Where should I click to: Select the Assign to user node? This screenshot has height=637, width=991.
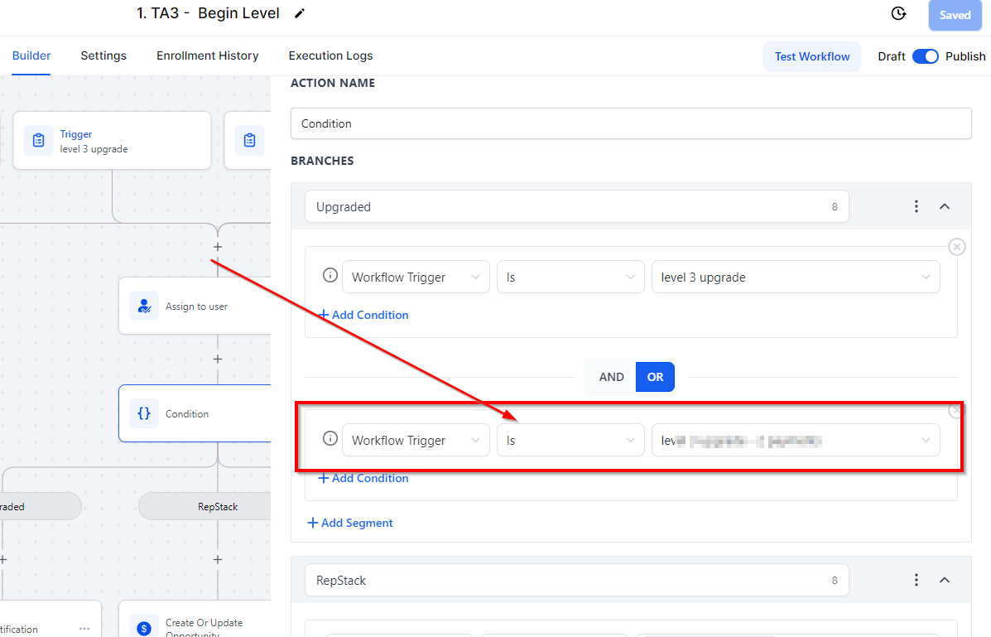195,306
